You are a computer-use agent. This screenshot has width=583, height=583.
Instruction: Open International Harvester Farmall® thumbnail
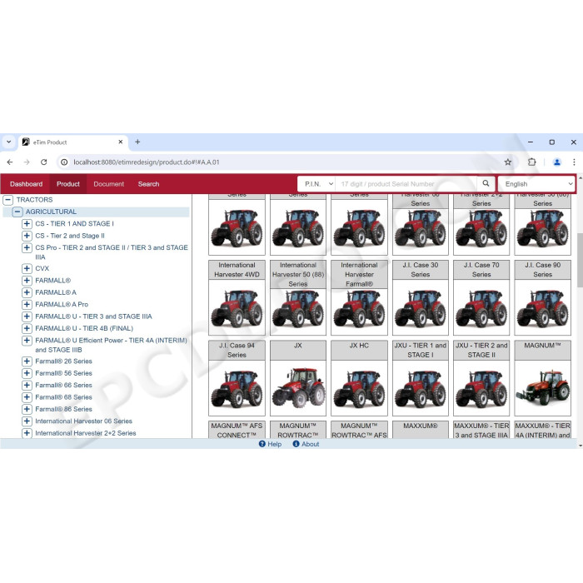[359, 311]
